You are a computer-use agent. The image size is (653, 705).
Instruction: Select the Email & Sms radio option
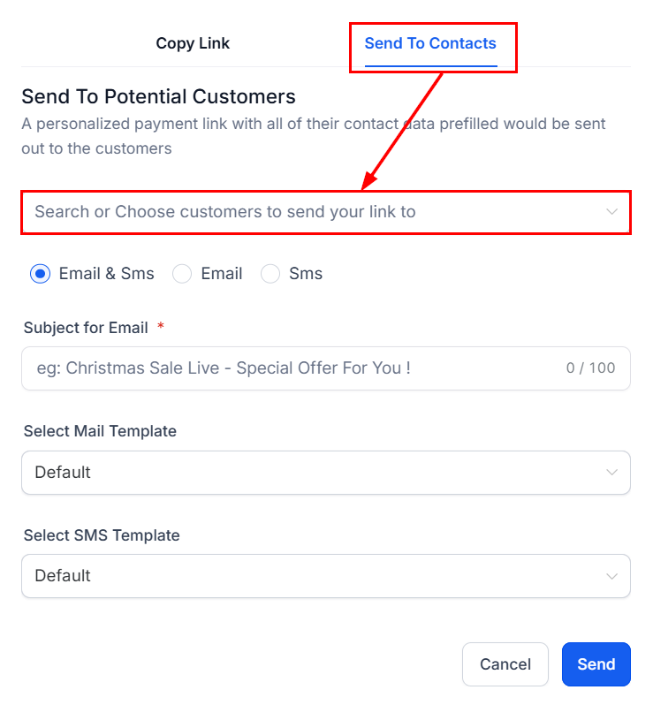pos(40,274)
